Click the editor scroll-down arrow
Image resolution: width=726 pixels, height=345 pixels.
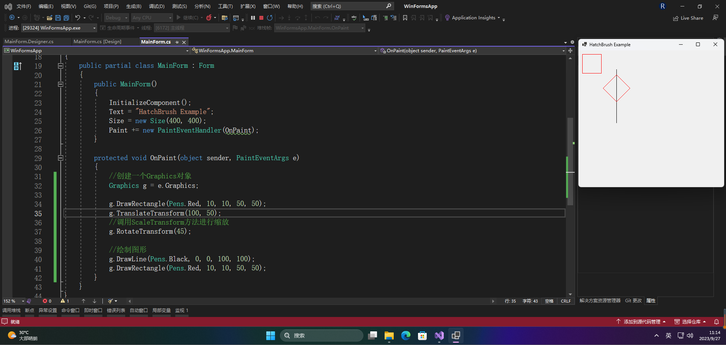point(570,294)
